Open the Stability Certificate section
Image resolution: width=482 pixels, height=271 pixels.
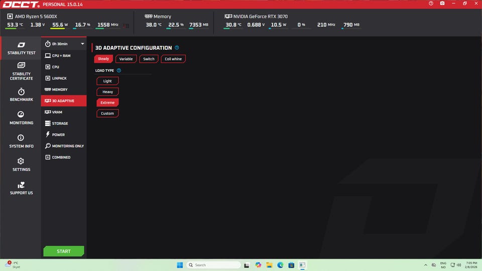tap(21, 71)
